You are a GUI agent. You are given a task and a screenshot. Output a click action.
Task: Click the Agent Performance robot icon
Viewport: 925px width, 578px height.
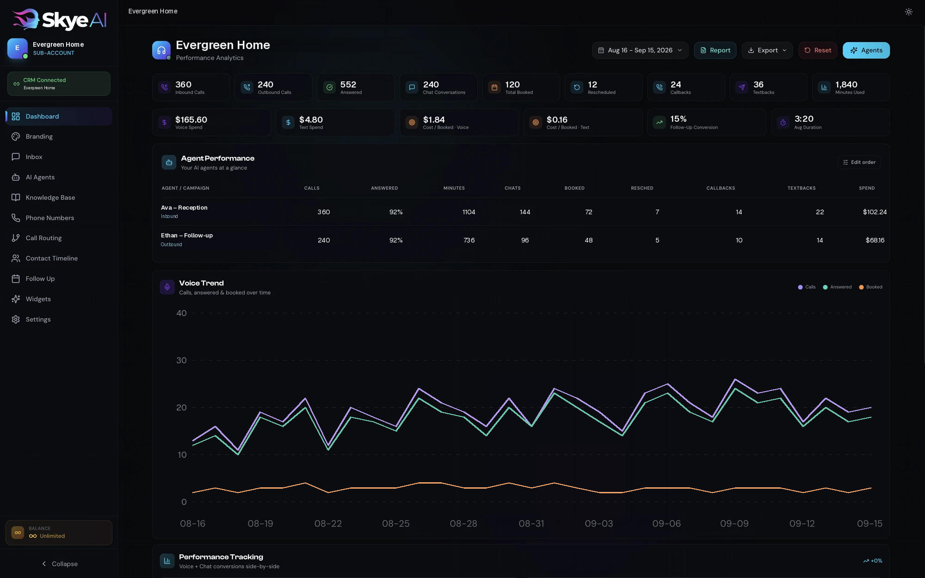click(169, 162)
